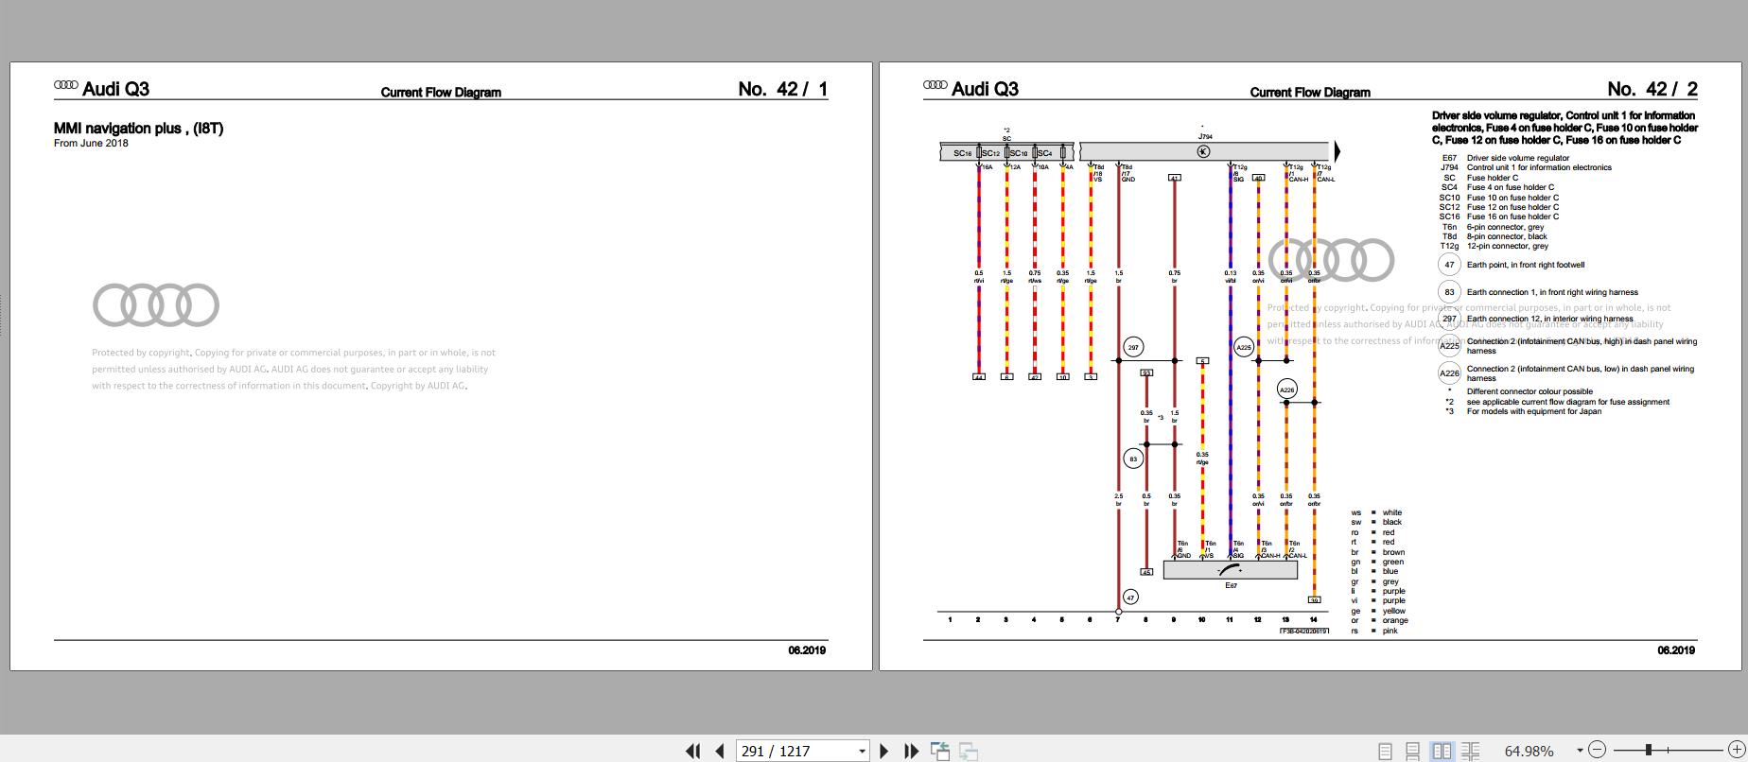Click the SC16 fuse label
The image size is (1748, 762).
point(962,153)
